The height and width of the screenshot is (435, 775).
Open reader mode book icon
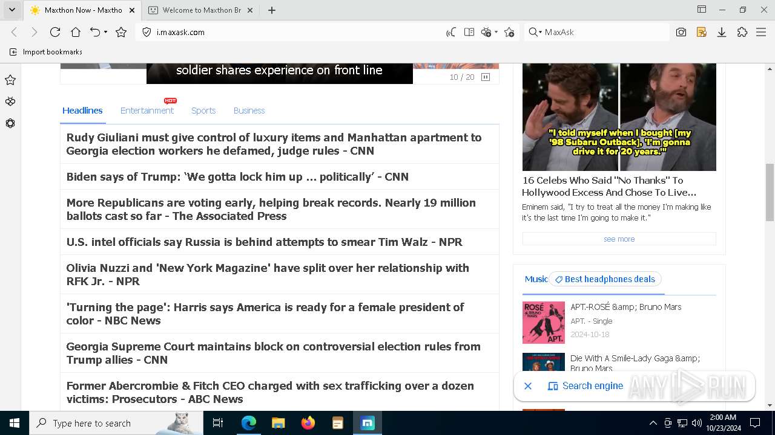click(x=469, y=32)
